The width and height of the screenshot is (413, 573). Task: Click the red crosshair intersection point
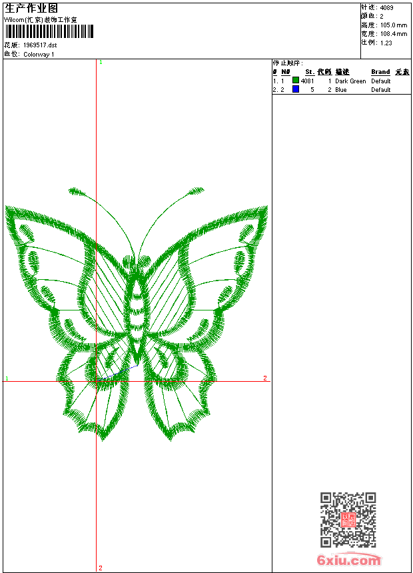pos(97,381)
